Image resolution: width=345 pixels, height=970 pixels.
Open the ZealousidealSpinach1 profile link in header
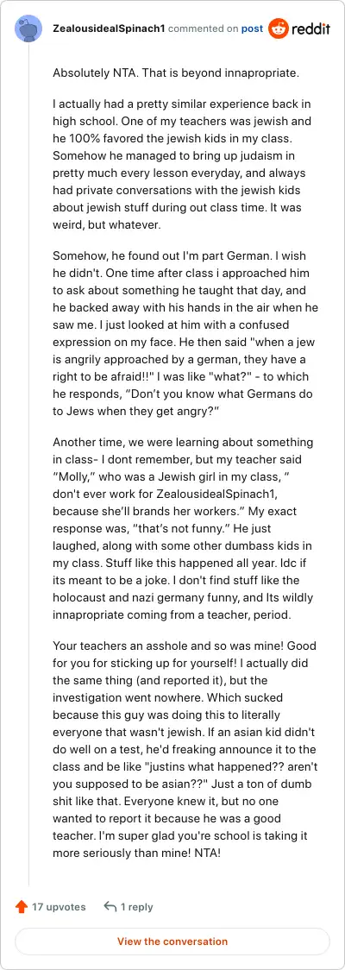109,28
